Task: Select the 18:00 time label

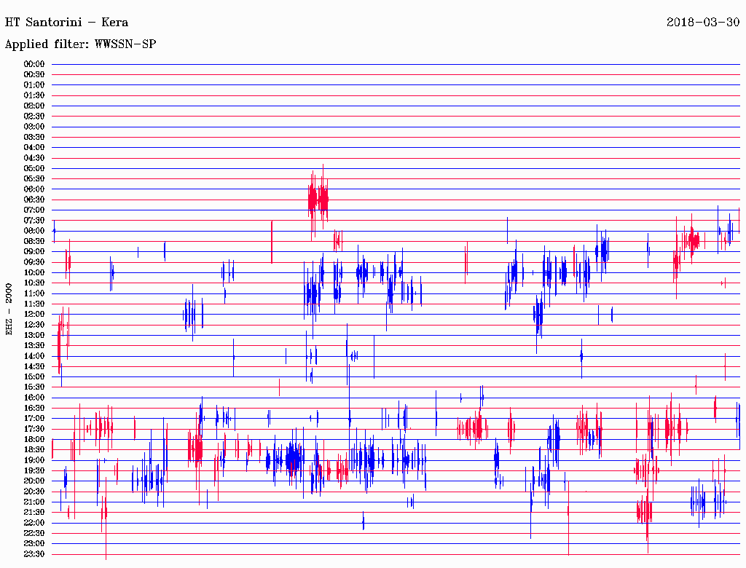Action: tap(34, 439)
